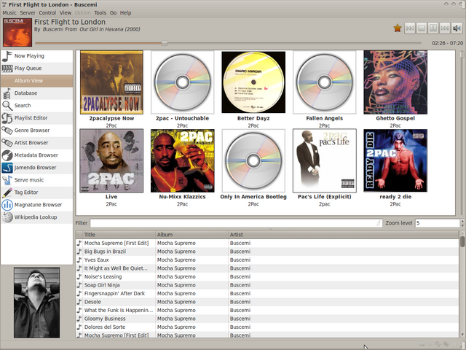
Task: Click the artist photo below sidebar
Action: coord(37,303)
